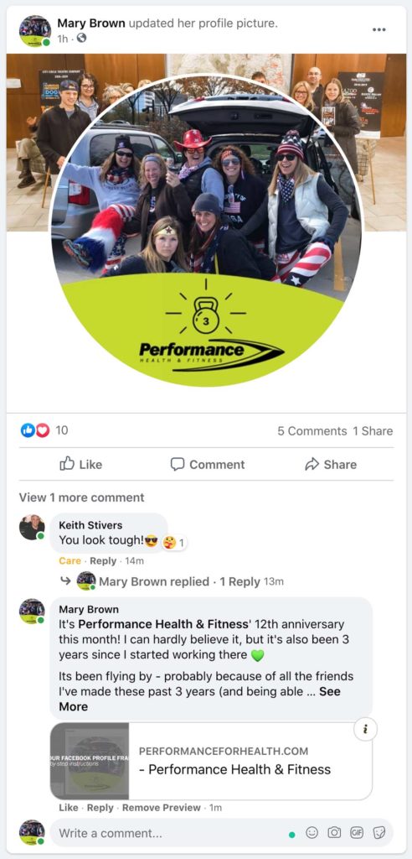
Task: Open Mary Brown's updated profile picture
Action: coord(206,230)
